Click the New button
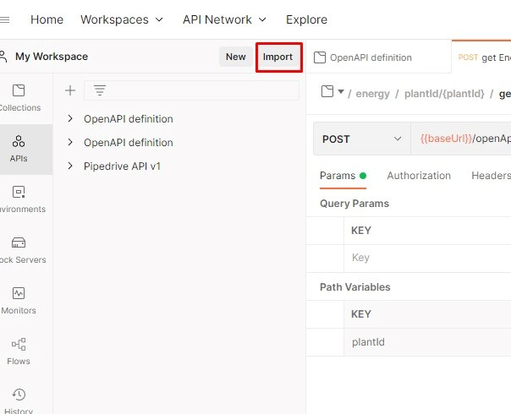 (235, 57)
